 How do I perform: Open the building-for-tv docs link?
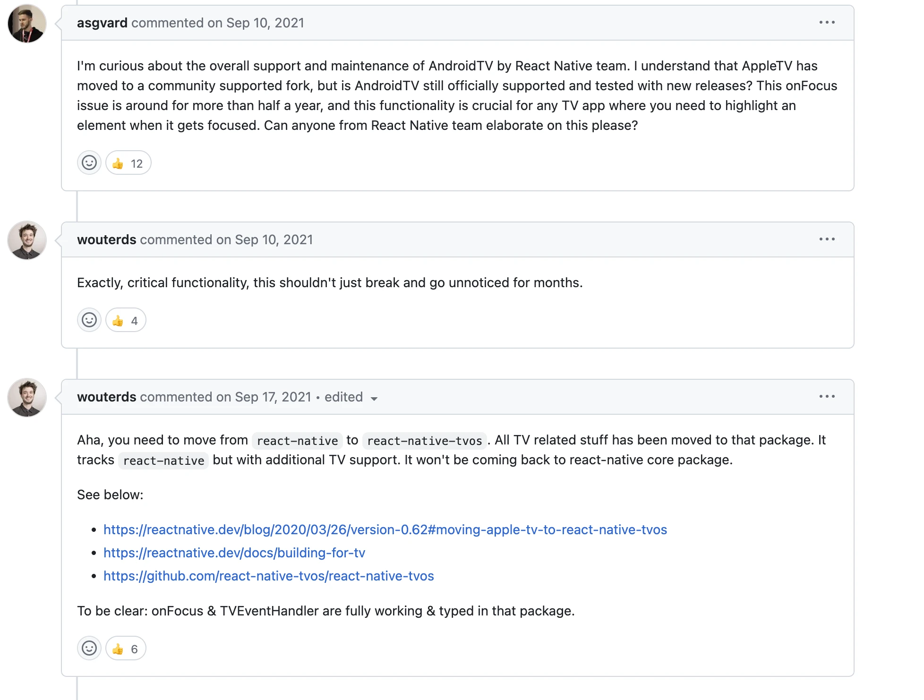[x=234, y=553]
